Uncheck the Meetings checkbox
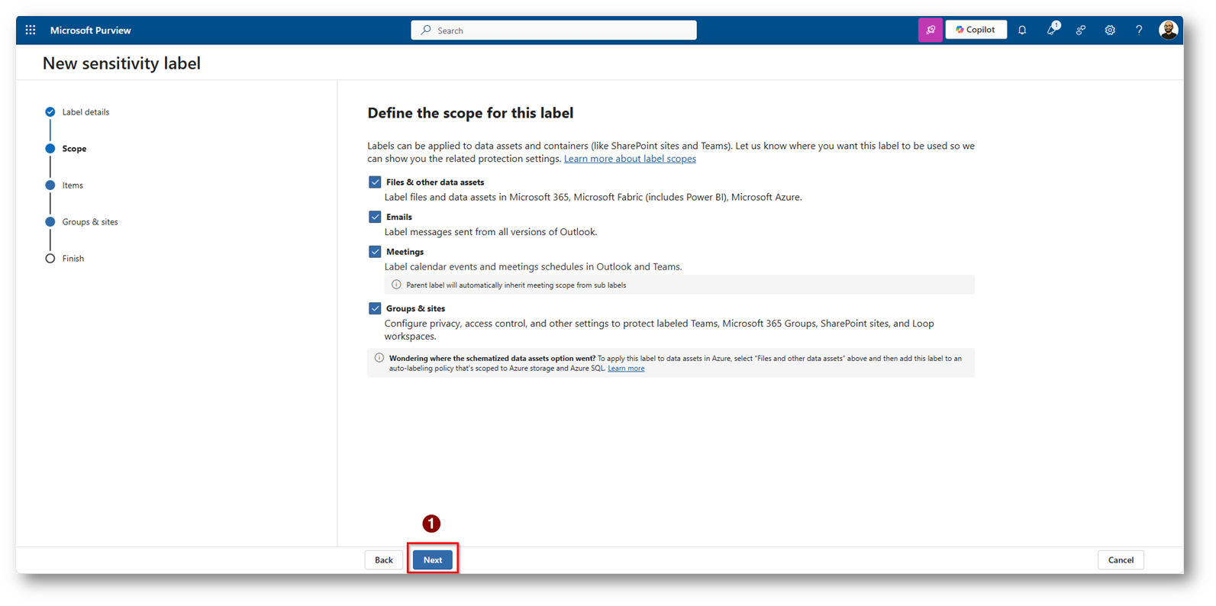1216x606 pixels. [x=375, y=252]
